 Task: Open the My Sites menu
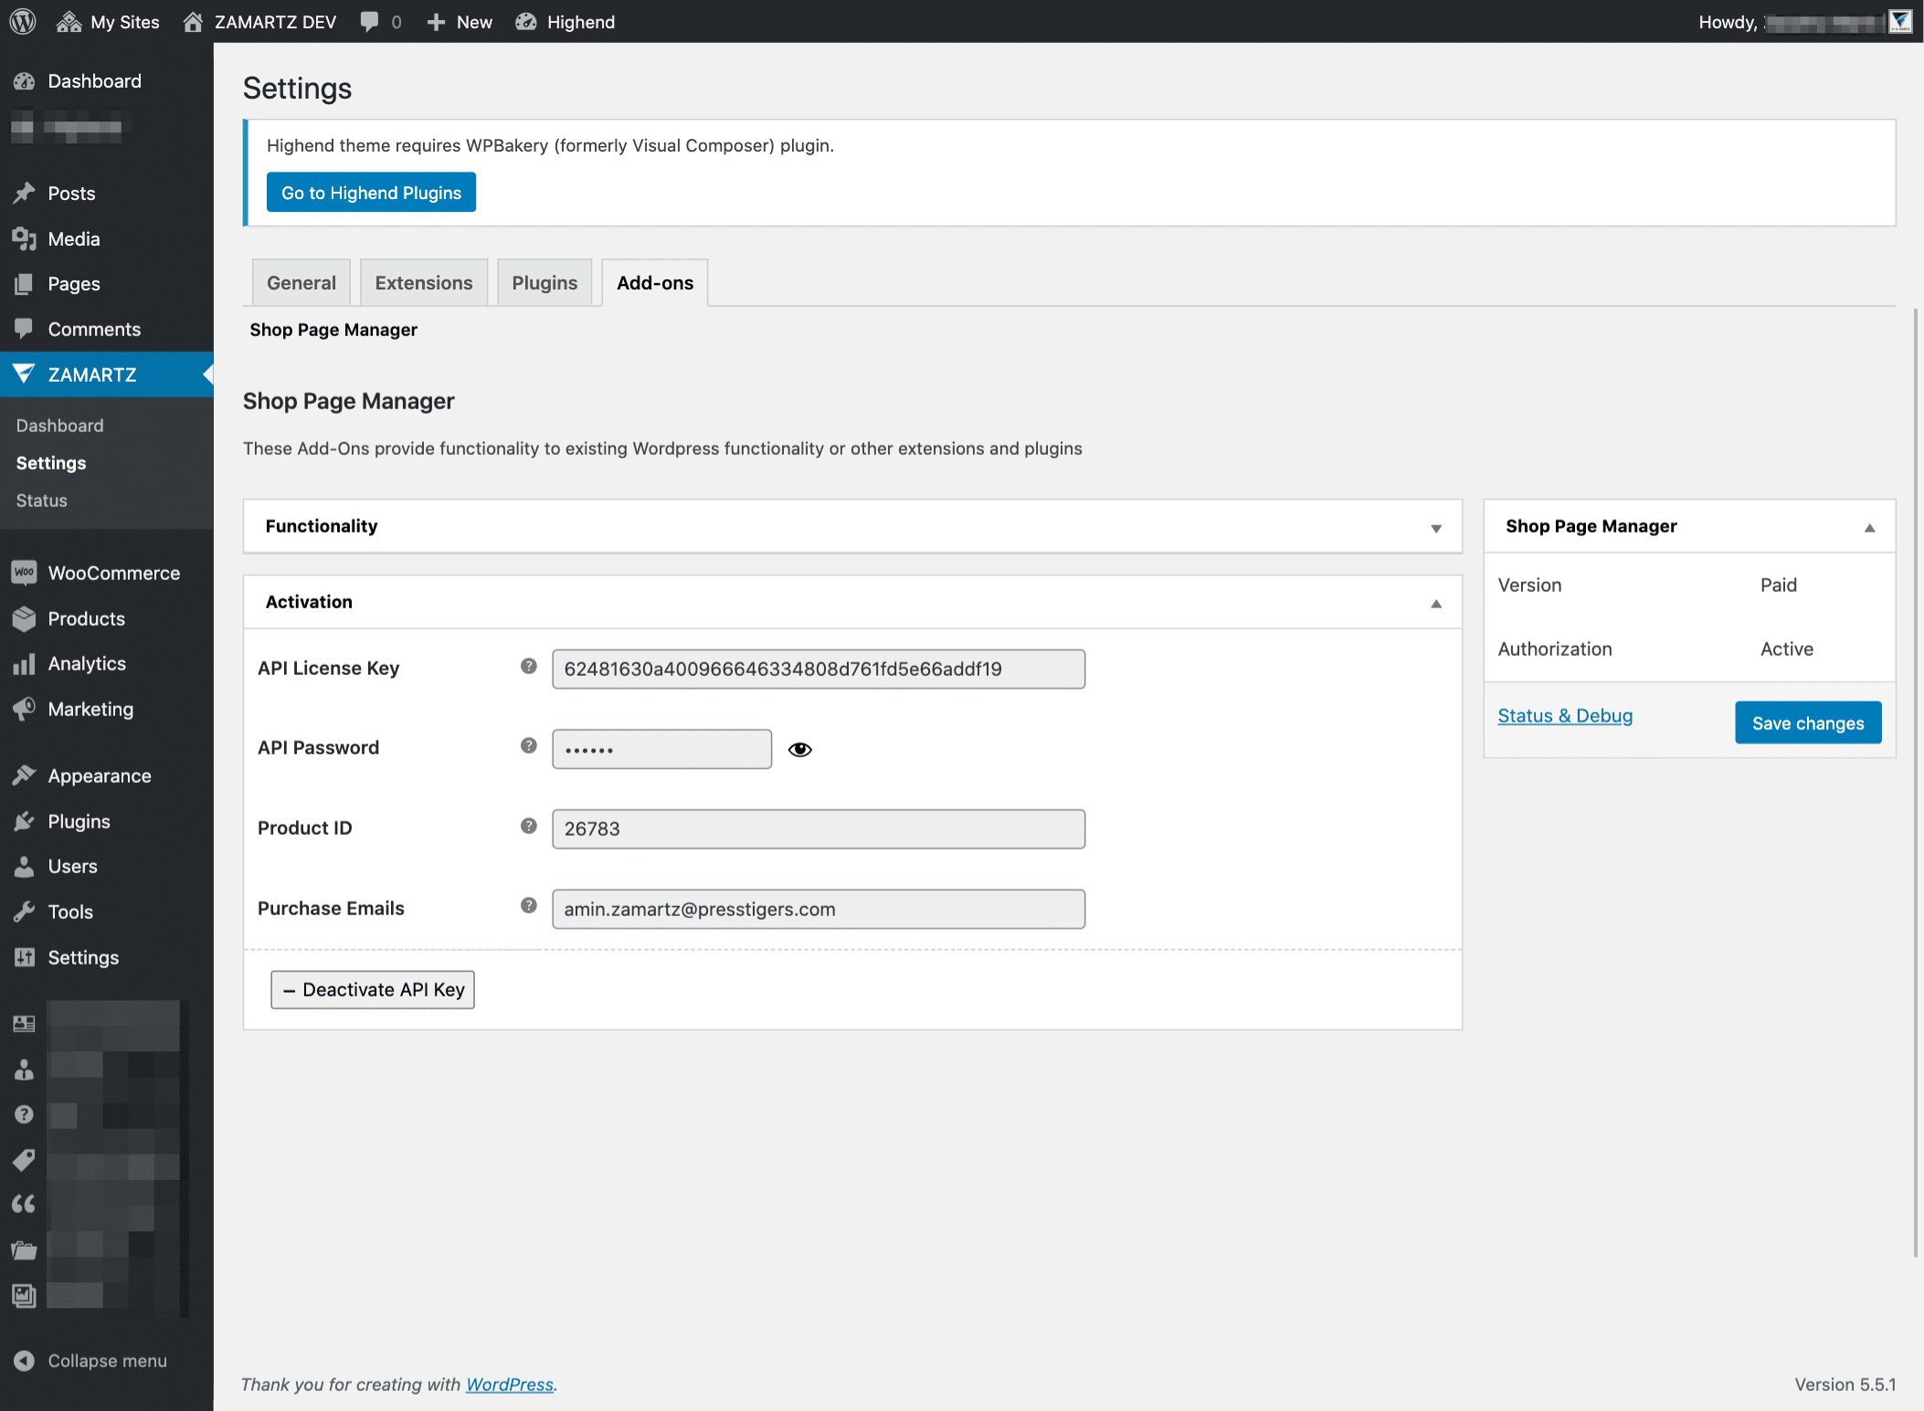(107, 21)
